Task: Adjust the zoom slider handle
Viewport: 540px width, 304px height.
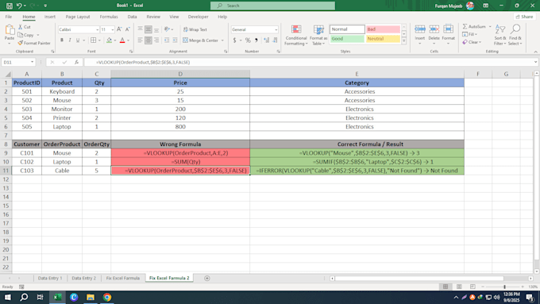Action: pos(504,287)
